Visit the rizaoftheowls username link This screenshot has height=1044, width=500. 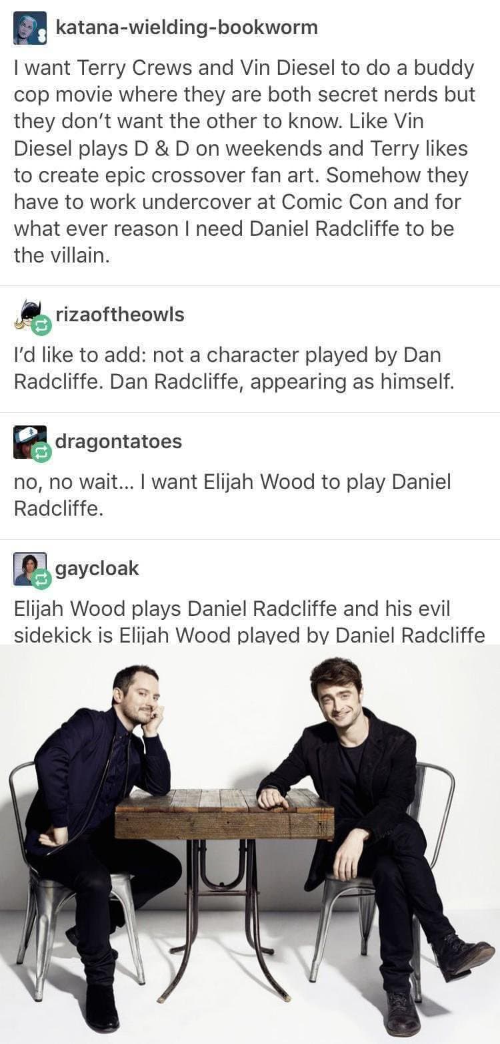pyautogui.click(x=120, y=315)
